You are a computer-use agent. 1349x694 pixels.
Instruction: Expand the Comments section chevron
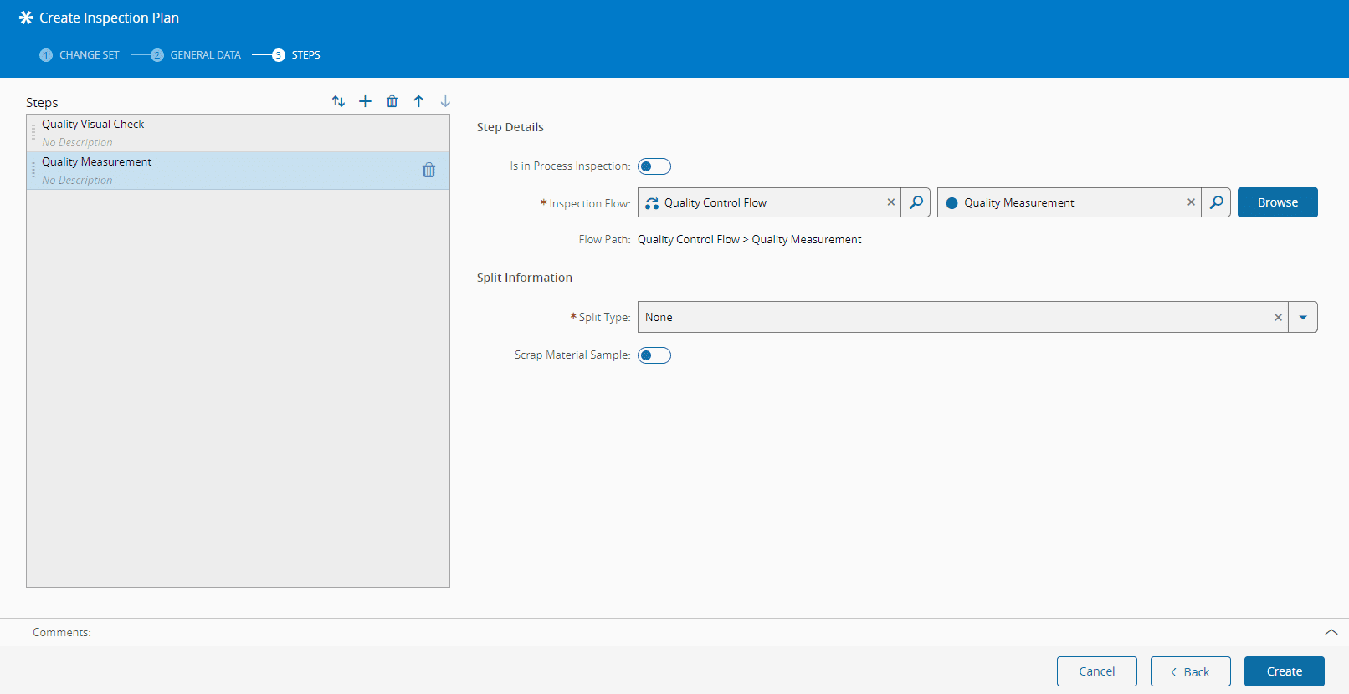[1331, 632]
